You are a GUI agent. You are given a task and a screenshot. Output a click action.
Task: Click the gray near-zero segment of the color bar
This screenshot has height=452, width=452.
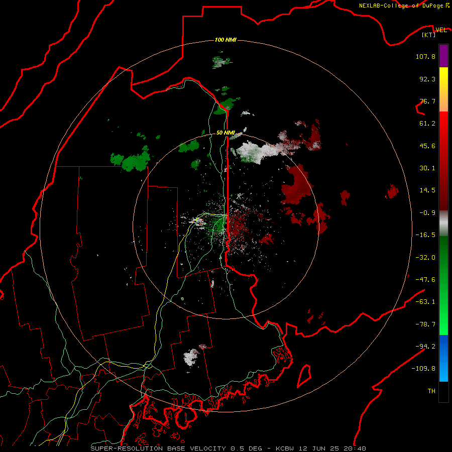pyautogui.click(x=443, y=223)
